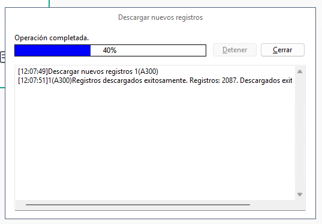
Task: Click the cut-off icon at the dialog's left edge
Action: 2,57
